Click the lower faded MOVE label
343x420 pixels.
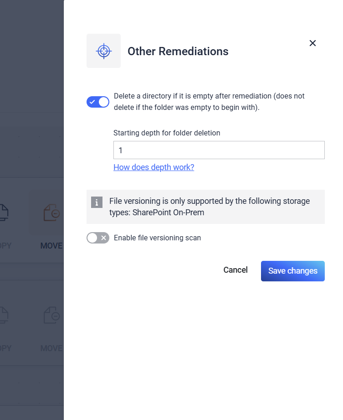[x=51, y=348]
